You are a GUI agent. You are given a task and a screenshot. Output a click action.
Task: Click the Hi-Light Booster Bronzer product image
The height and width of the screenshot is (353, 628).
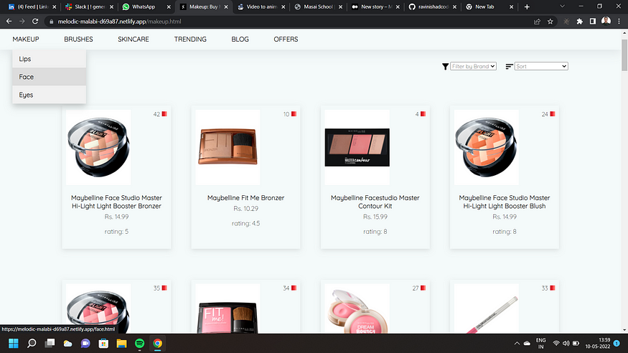[98, 147]
